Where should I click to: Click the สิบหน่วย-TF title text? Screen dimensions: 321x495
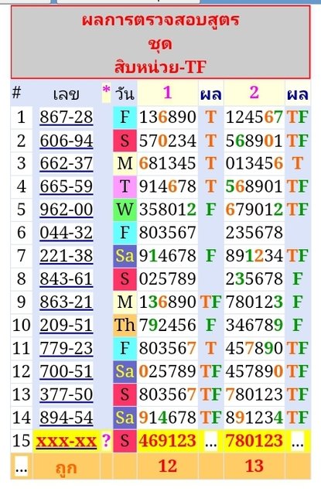click(161, 67)
